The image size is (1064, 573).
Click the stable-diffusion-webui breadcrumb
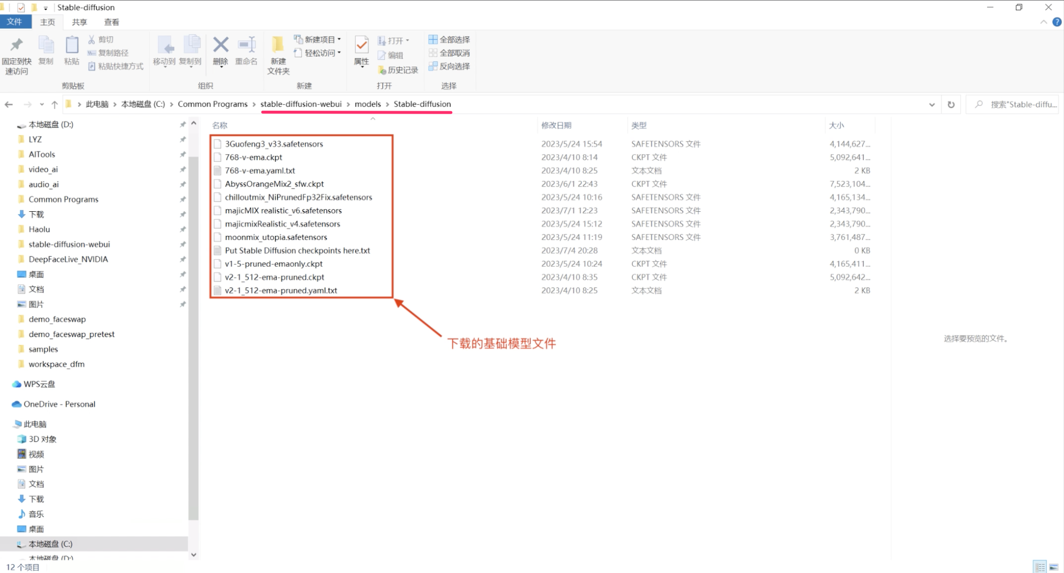pos(301,104)
